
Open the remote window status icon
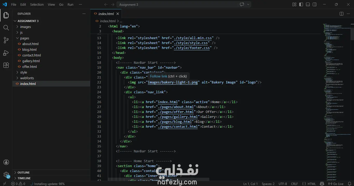coord(4,184)
